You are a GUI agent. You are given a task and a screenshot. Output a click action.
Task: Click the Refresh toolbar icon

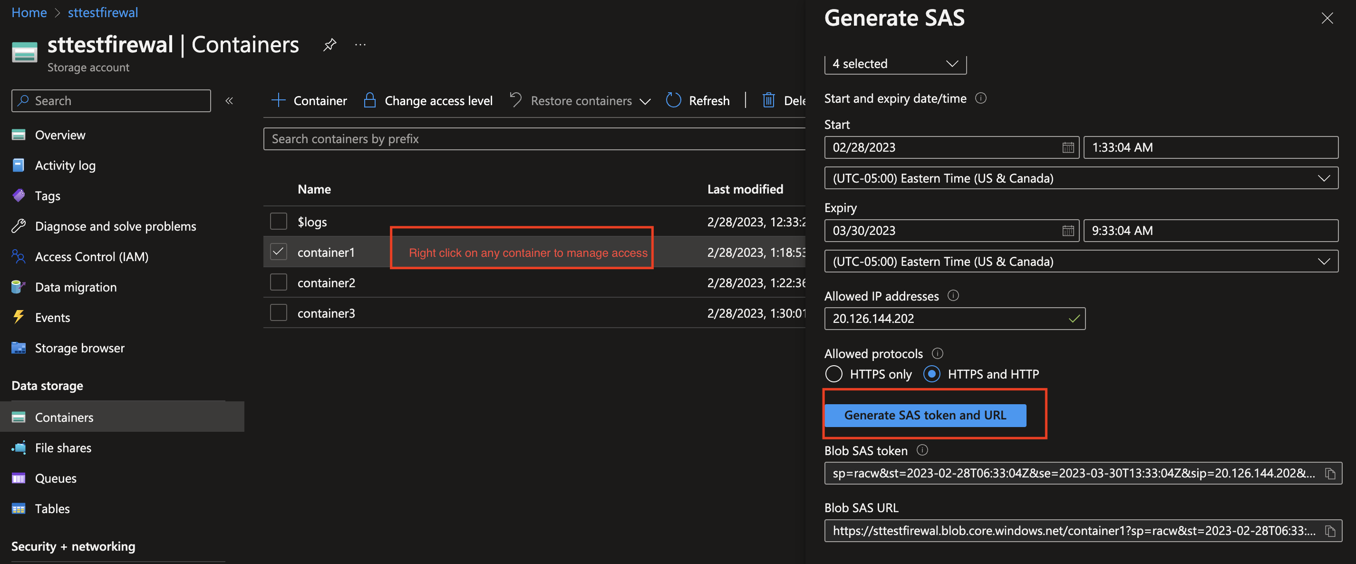point(673,100)
